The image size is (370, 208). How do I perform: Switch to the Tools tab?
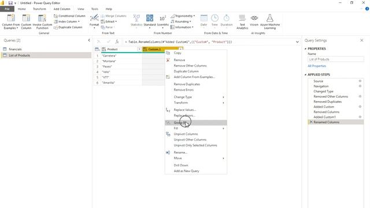click(95, 9)
